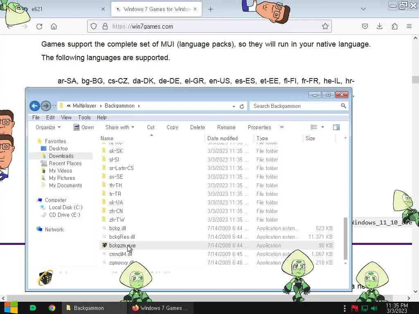419x314 pixels.
Task: Select Multiplayer in the breadcrumb path
Action: pos(84,106)
